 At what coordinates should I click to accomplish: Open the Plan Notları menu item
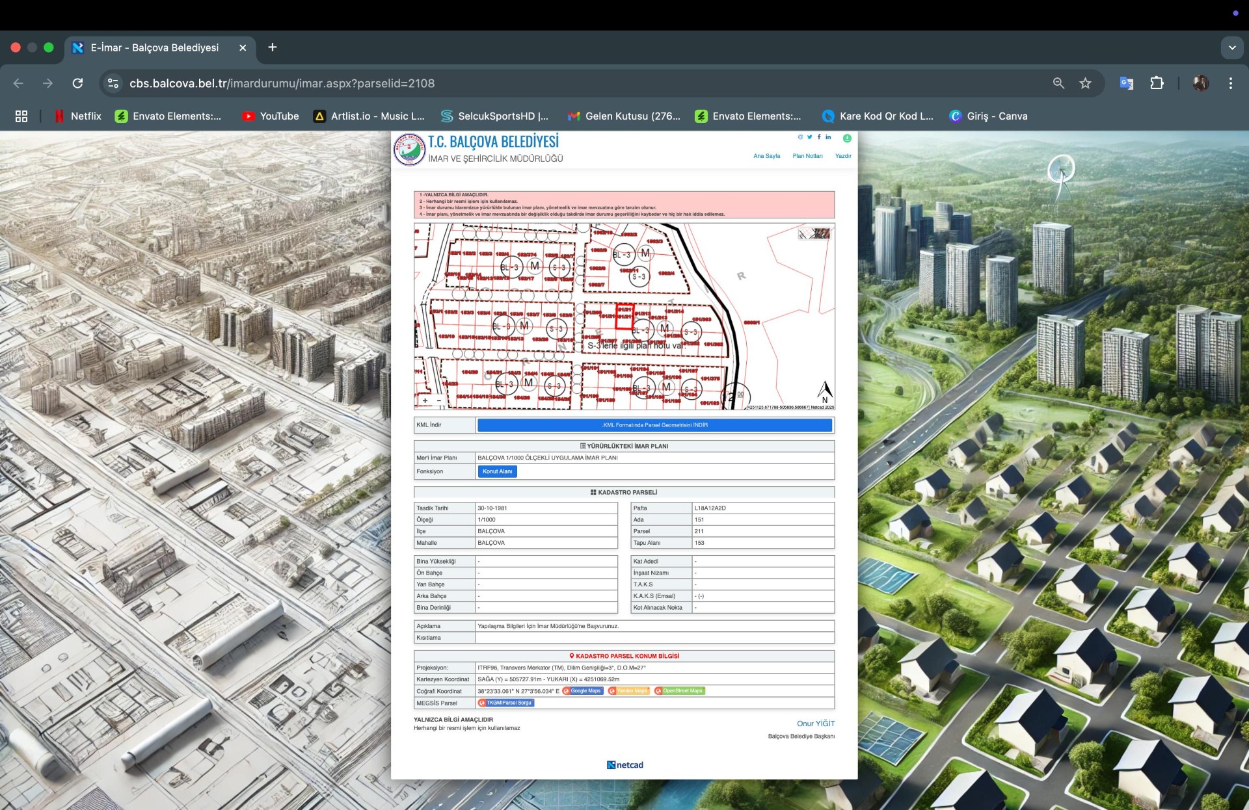pyautogui.click(x=807, y=156)
